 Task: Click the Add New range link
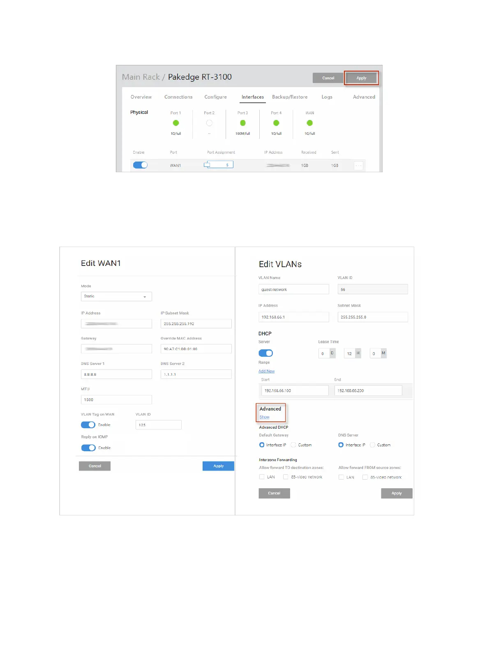coord(266,371)
